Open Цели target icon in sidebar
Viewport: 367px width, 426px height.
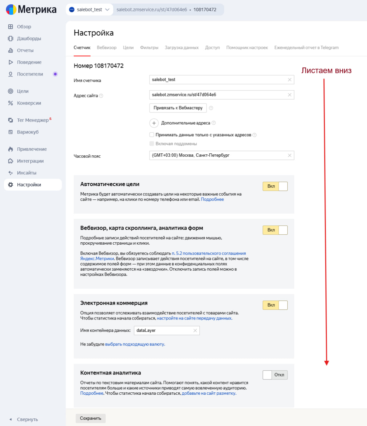pyautogui.click(x=11, y=91)
